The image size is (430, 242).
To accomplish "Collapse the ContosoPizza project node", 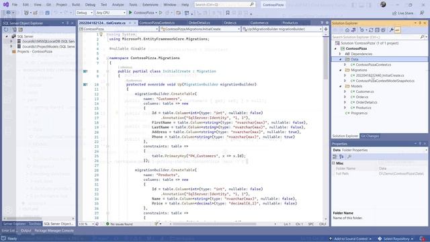I will (335, 48).
